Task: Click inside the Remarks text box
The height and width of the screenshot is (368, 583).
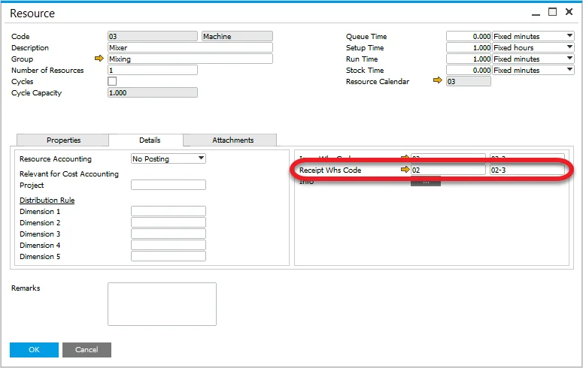Action: 162,304
